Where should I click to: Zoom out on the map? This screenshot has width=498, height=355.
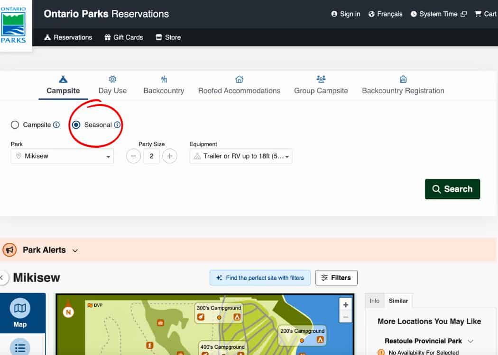click(346, 317)
